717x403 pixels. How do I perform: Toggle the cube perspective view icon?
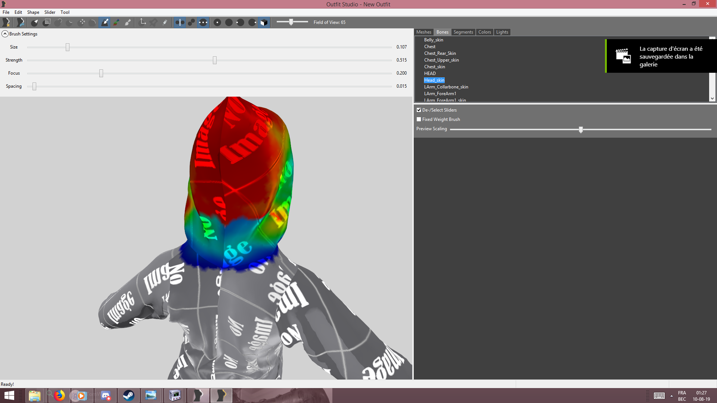[x=264, y=22]
